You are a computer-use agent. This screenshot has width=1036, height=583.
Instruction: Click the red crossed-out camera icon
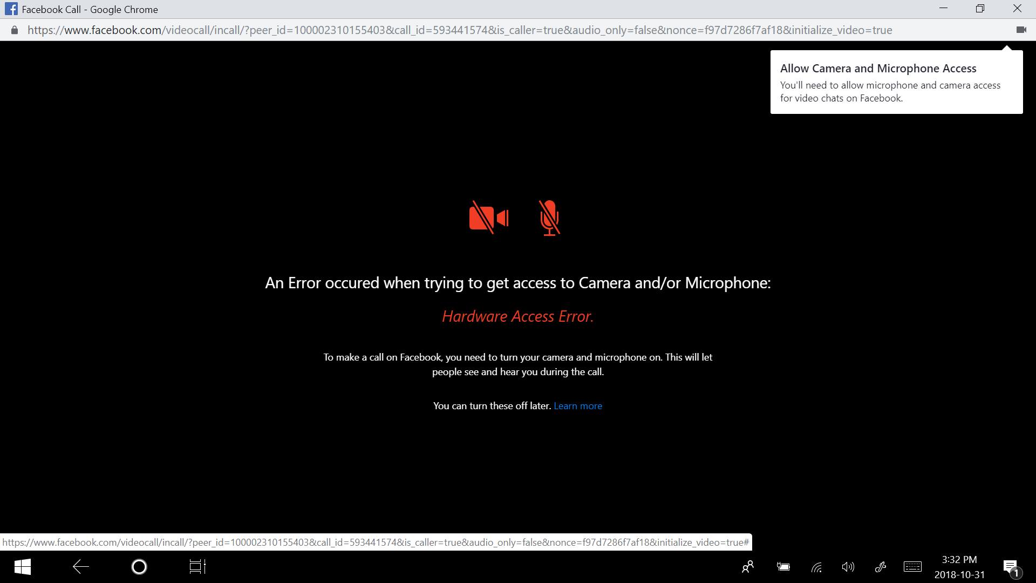[489, 218]
